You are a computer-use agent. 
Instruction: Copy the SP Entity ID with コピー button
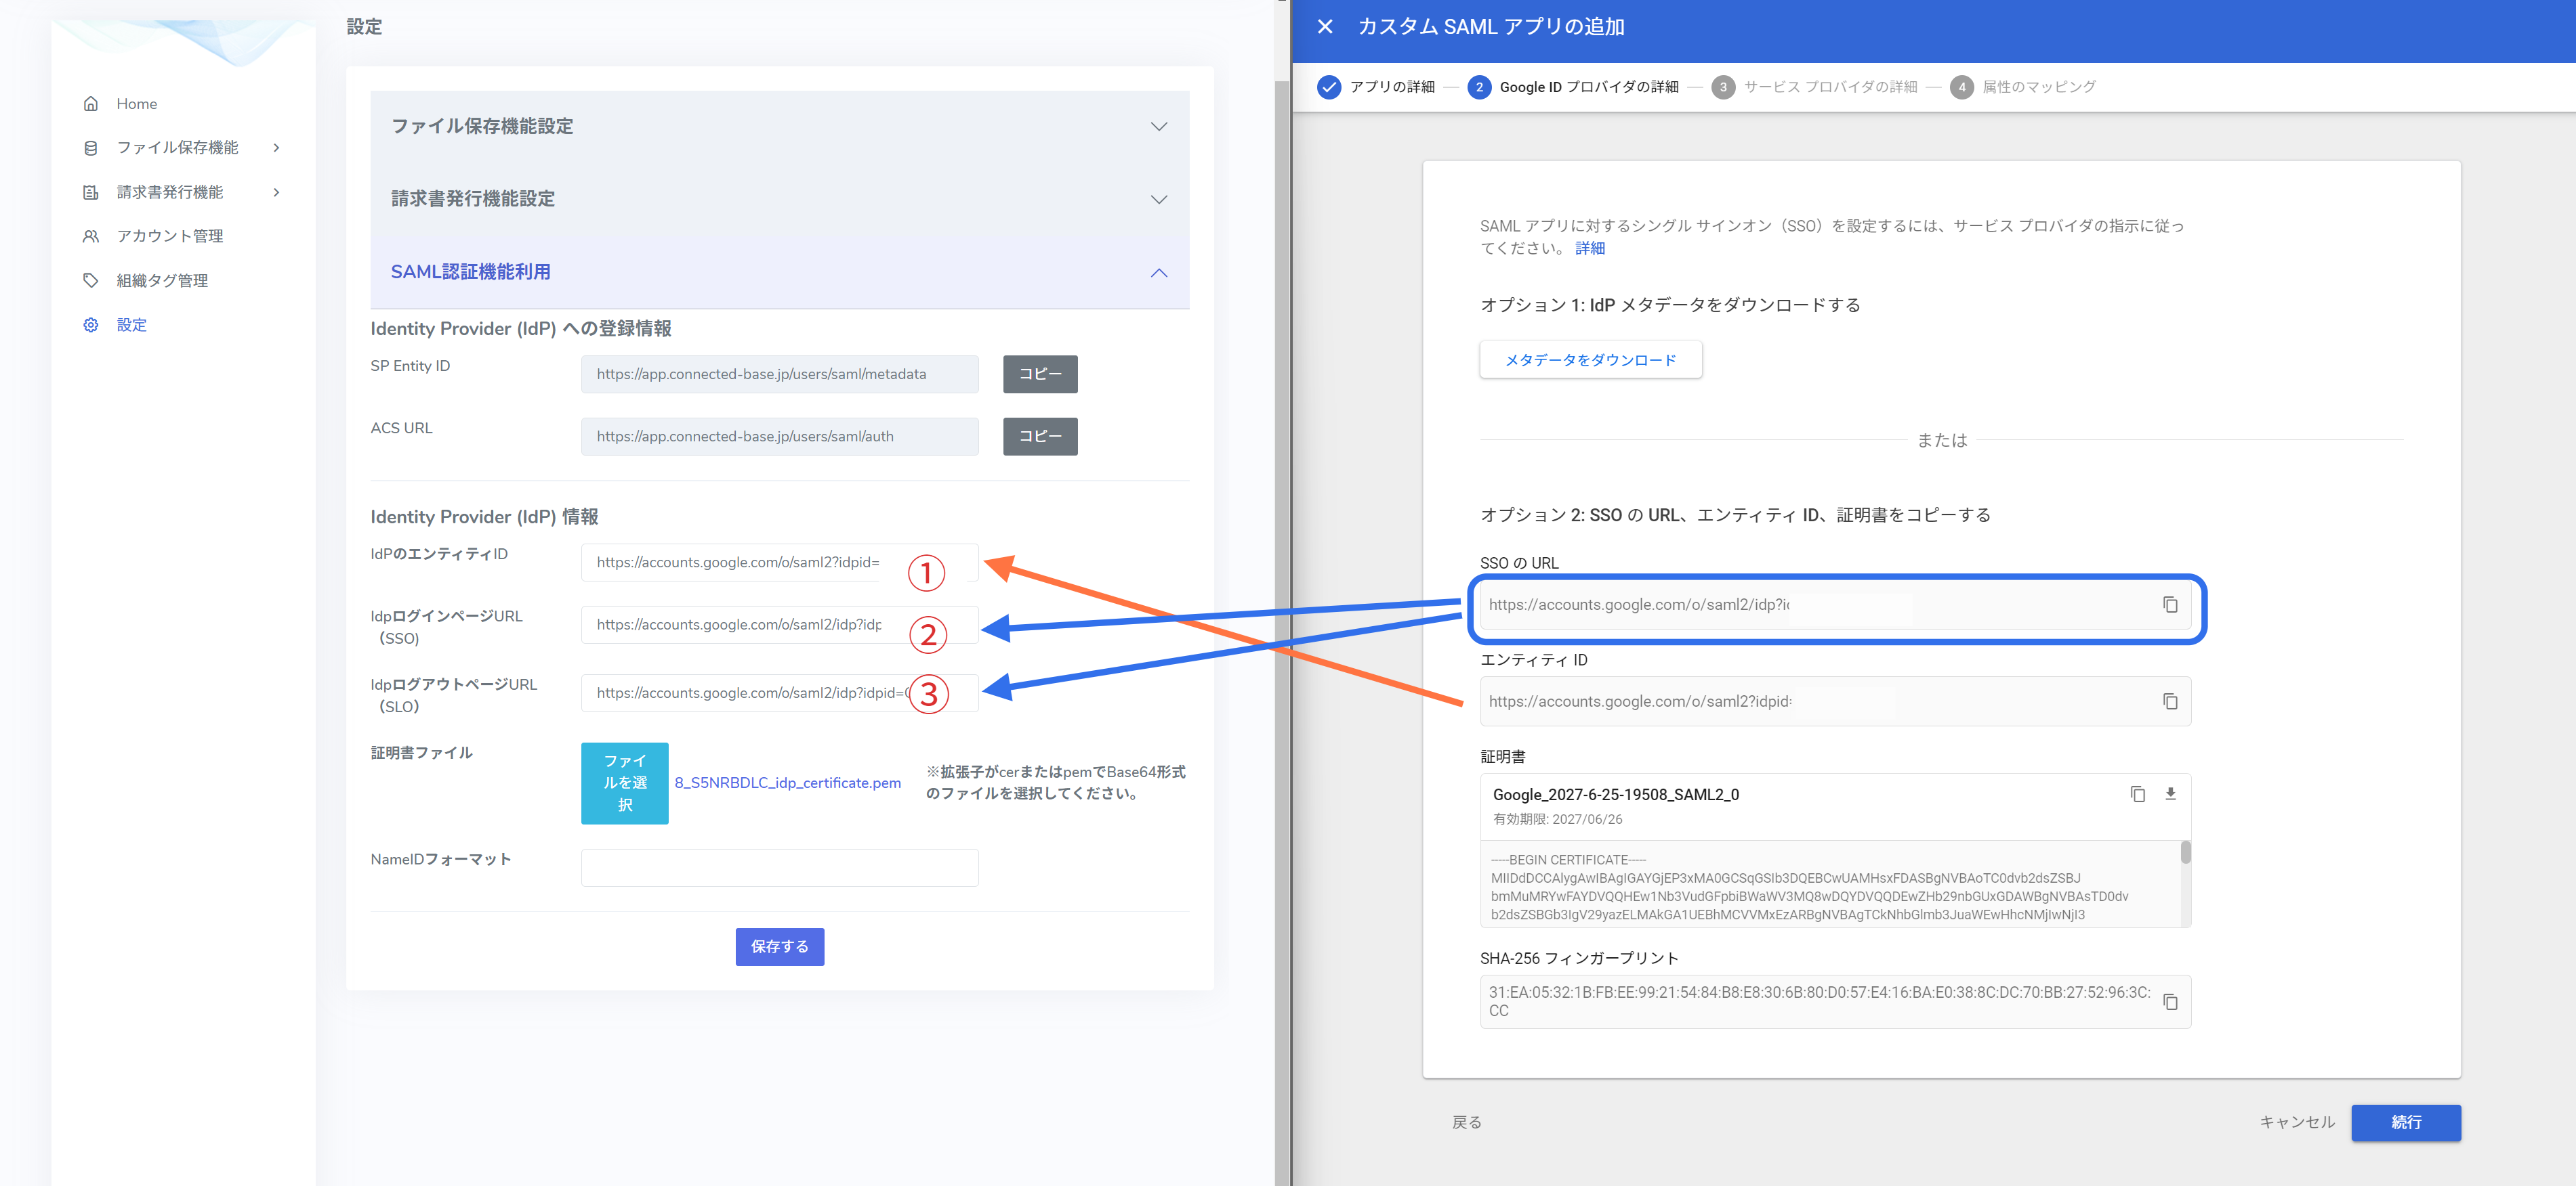[x=1040, y=374]
